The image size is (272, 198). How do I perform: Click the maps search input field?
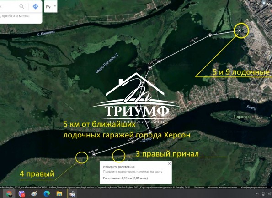pyautogui.click(x=9, y=6)
